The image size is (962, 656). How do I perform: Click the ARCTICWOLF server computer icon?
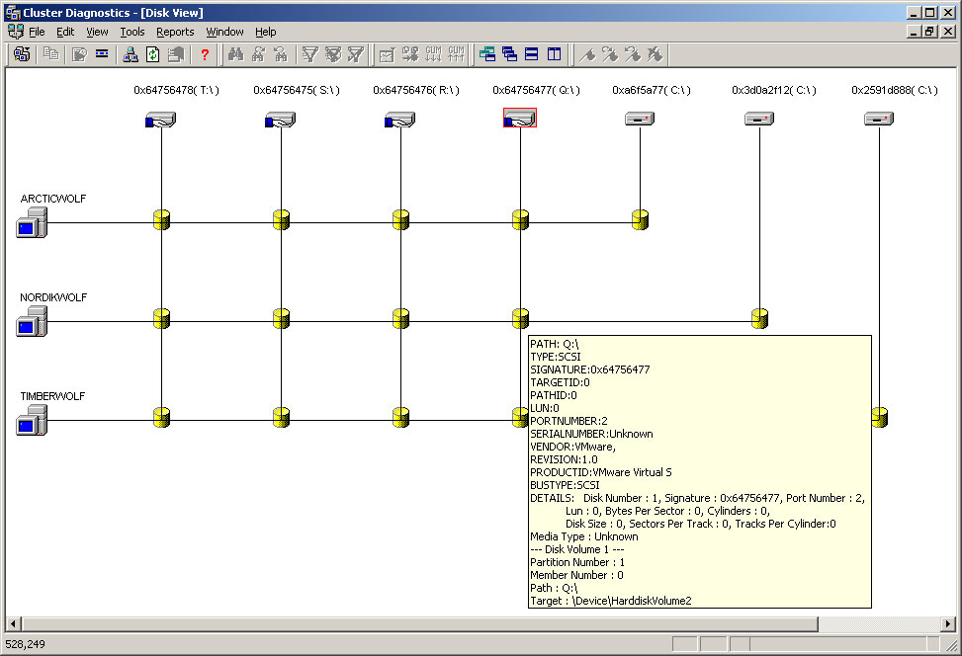click(x=32, y=223)
